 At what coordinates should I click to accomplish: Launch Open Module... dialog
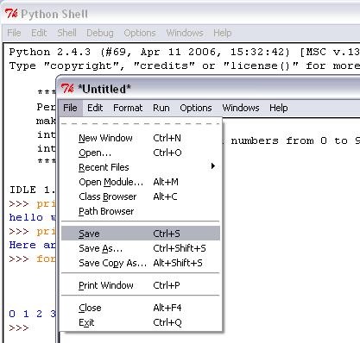coord(141,182)
